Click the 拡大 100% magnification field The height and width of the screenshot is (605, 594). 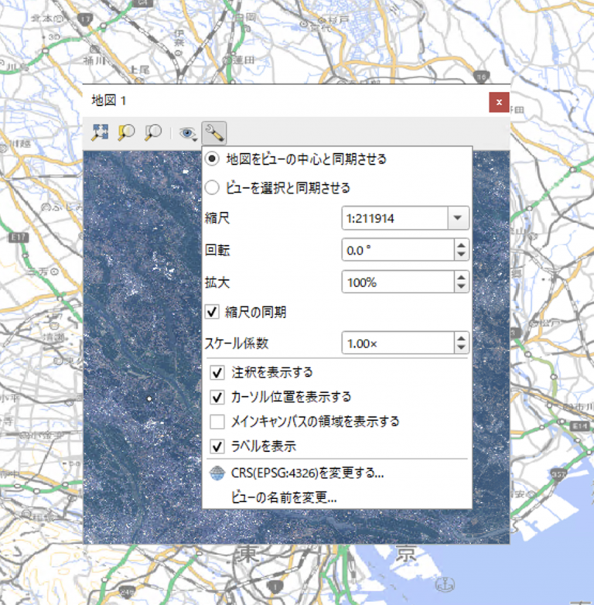[x=398, y=282]
